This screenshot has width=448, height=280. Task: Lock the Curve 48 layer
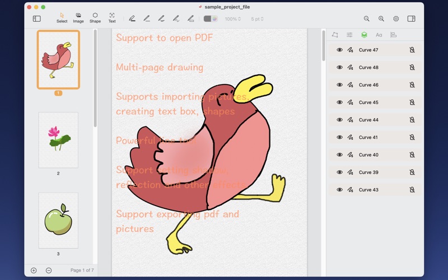pyautogui.click(x=412, y=67)
